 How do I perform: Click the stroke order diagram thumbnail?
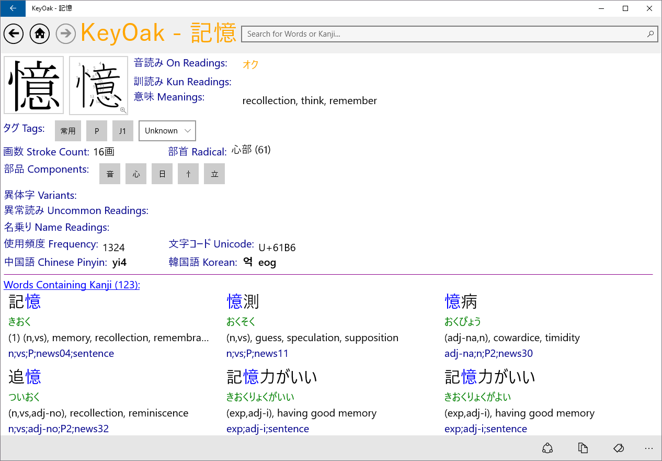[98, 85]
